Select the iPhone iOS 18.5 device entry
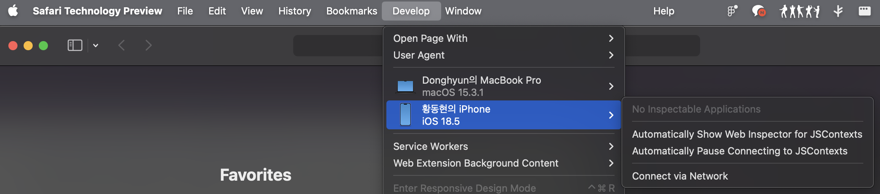This screenshot has height=194, width=880. point(504,115)
